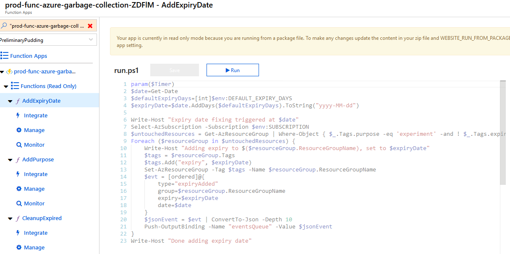Select AddPurpose function
This screenshot has height=254, width=510.
(38, 159)
